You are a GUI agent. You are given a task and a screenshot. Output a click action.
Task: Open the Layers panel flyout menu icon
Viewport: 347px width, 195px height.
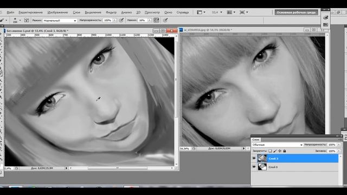click(x=339, y=140)
